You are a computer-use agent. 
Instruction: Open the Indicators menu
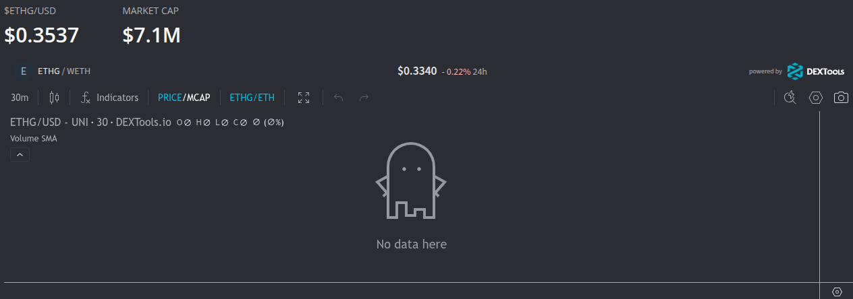tap(109, 98)
